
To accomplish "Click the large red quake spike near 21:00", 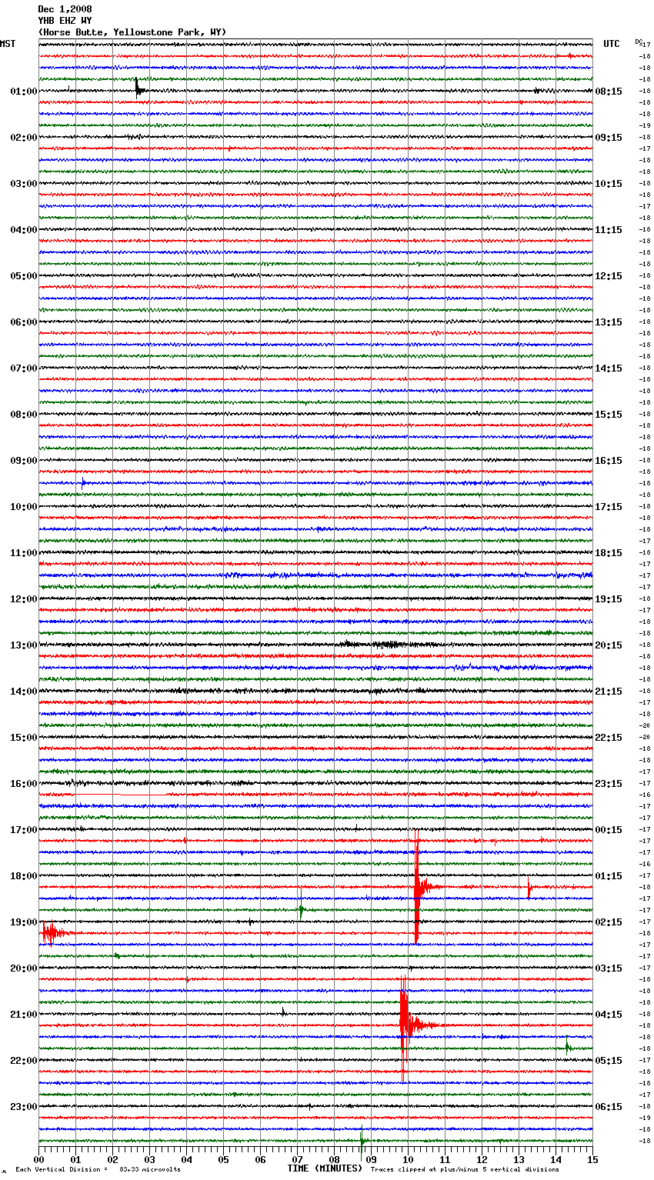I will pyautogui.click(x=404, y=1025).
